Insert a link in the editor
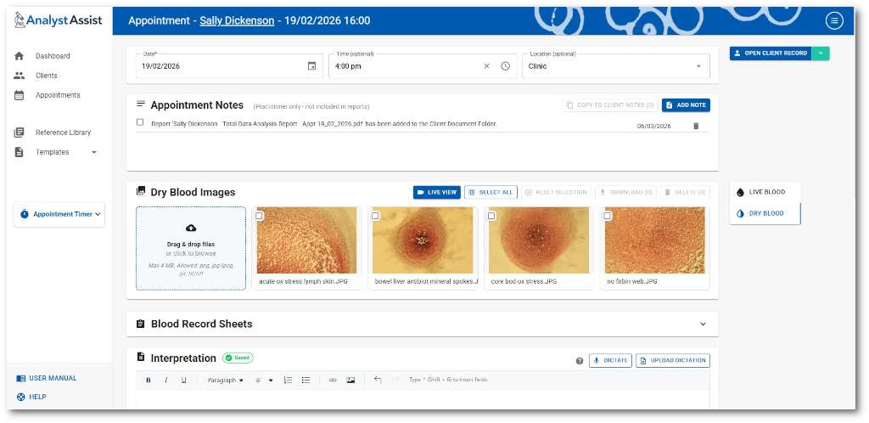The height and width of the screenshot is (423, 869). click(333, 381)
